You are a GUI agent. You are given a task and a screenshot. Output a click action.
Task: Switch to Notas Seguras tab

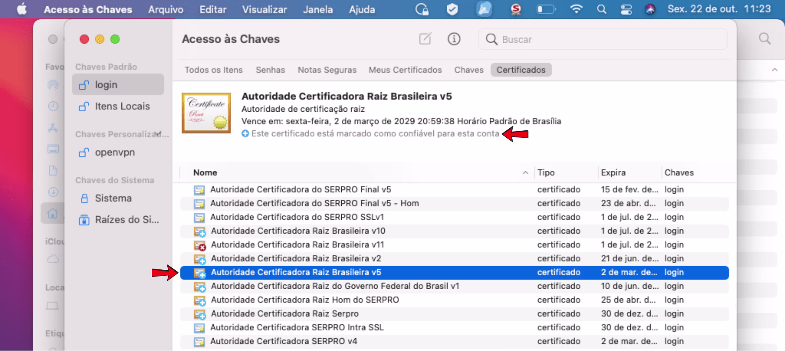point(327,70)
